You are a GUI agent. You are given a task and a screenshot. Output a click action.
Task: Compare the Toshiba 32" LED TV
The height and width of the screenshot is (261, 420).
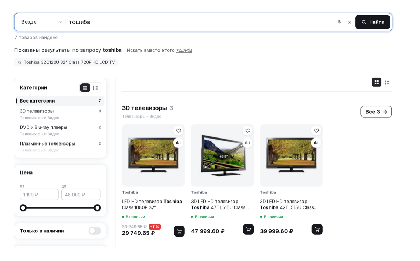178,143
